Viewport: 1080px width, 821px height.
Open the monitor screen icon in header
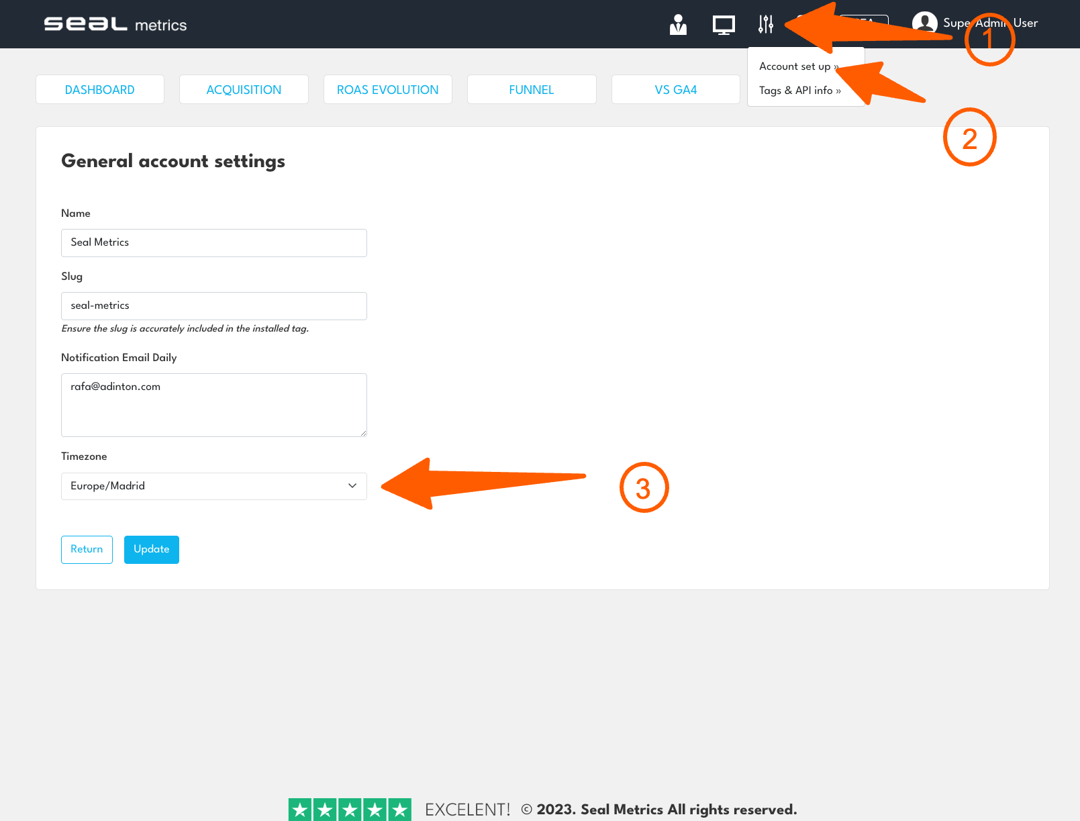pyautogui.click(x=723, y=25)
